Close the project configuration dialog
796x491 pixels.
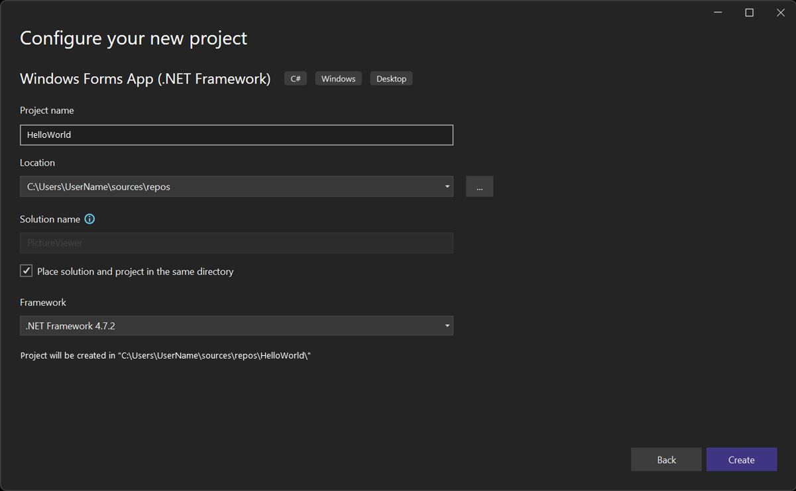(x=780, y=12)
